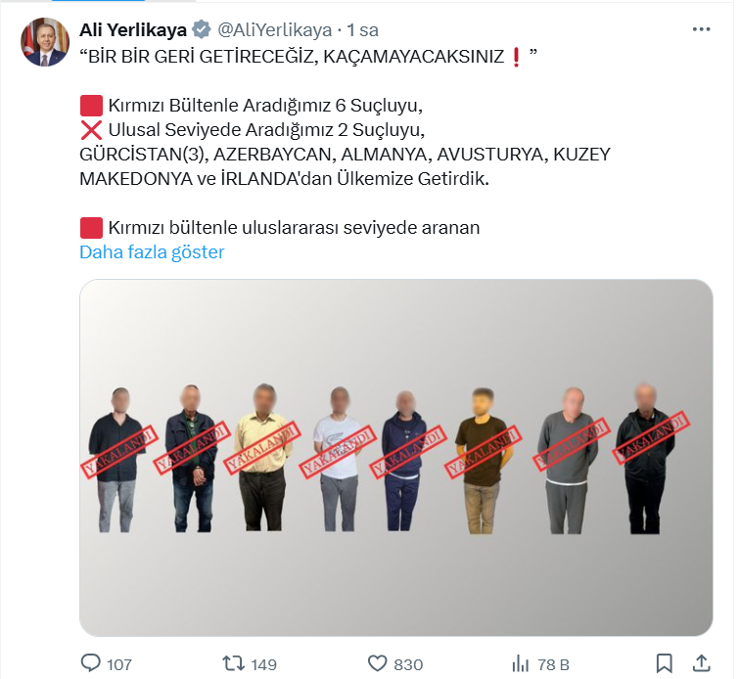
Task: Click the Ali Yerlikaya display name
Action: [x=133, y=29]
